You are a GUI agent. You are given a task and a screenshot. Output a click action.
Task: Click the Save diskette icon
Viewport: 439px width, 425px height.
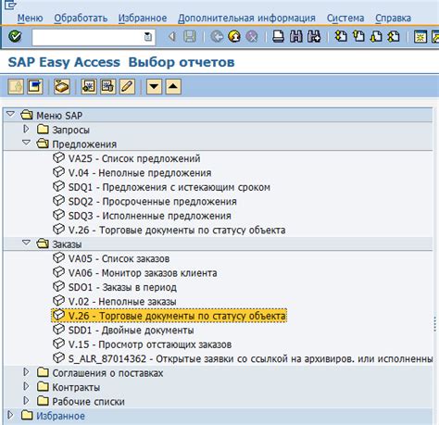190,36
